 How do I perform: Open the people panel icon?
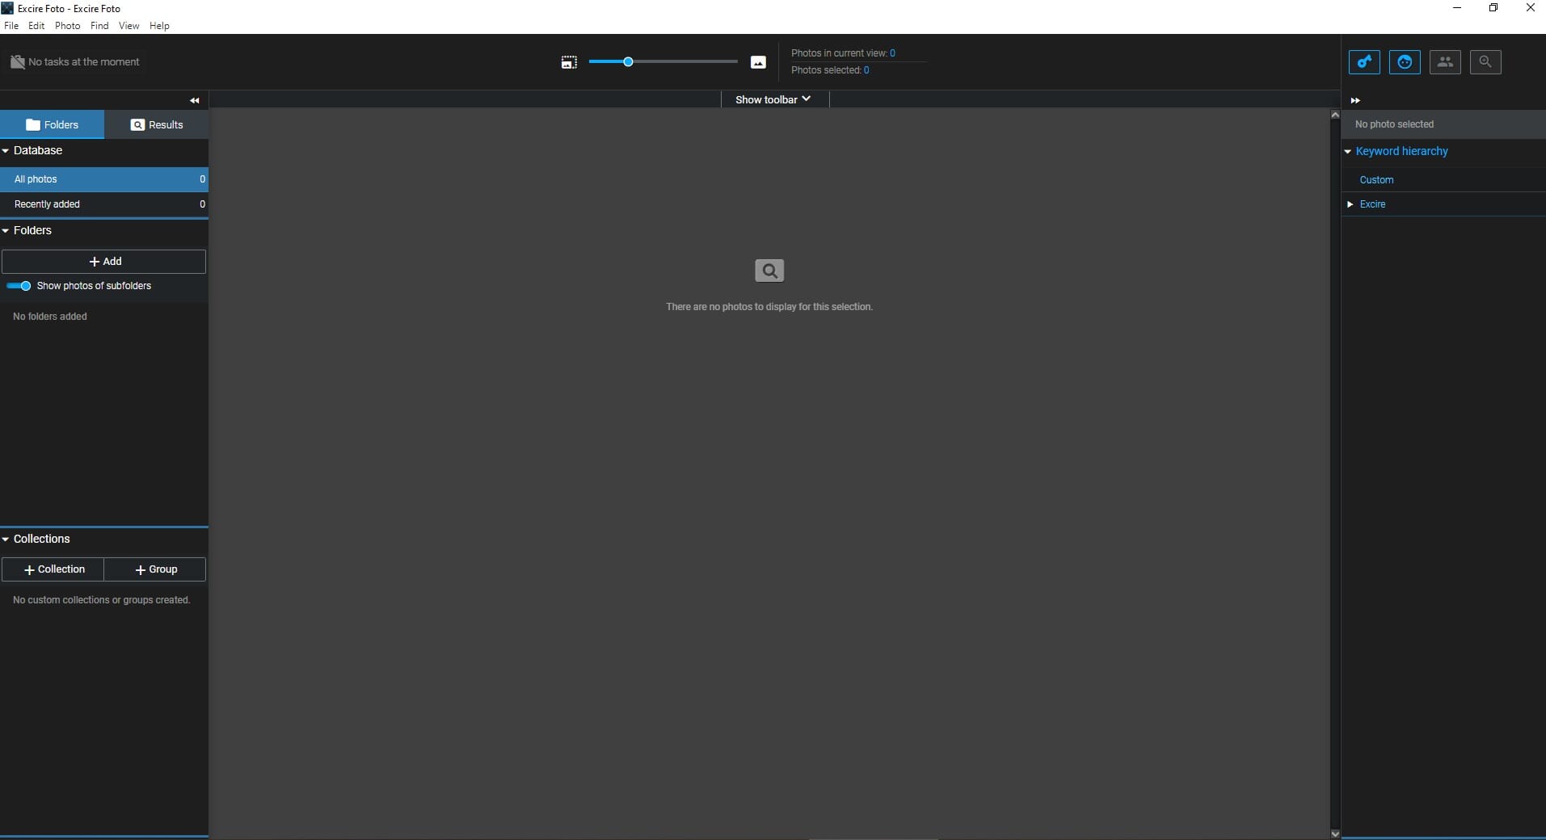(x=1445, y=62)
